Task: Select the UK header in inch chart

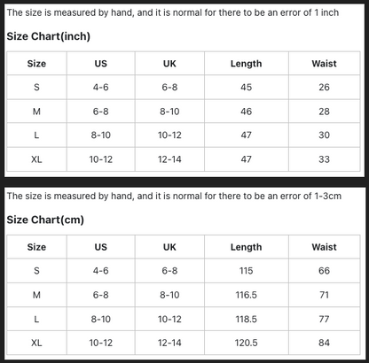Action: pyautogui.click(x=169, y=64)
